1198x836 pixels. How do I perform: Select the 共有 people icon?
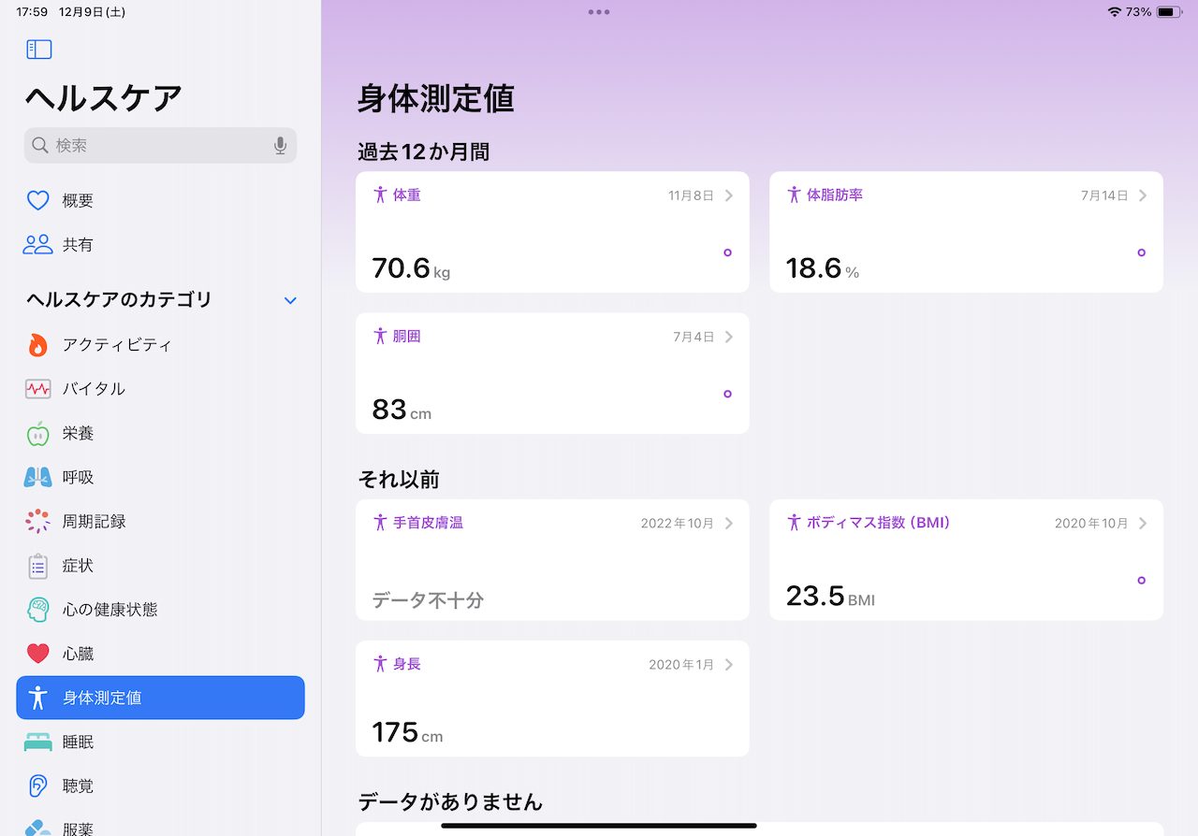click(37, 245)
